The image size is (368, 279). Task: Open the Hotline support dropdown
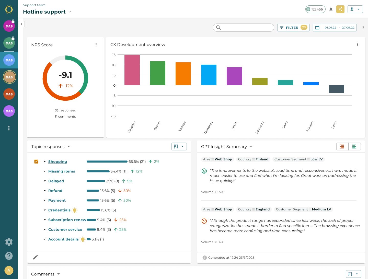pos(70,12)
